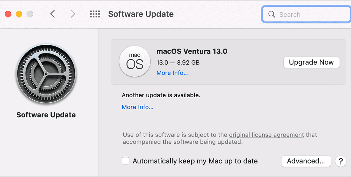Click the Software Update window title
Viewport: 351px width, 177px height.
(x=141, y=14)
